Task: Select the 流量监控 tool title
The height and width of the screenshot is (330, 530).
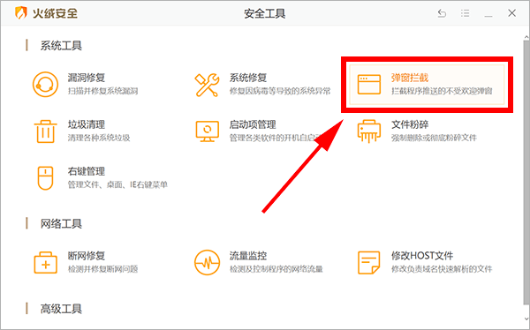Action: [x=248, y=256]
